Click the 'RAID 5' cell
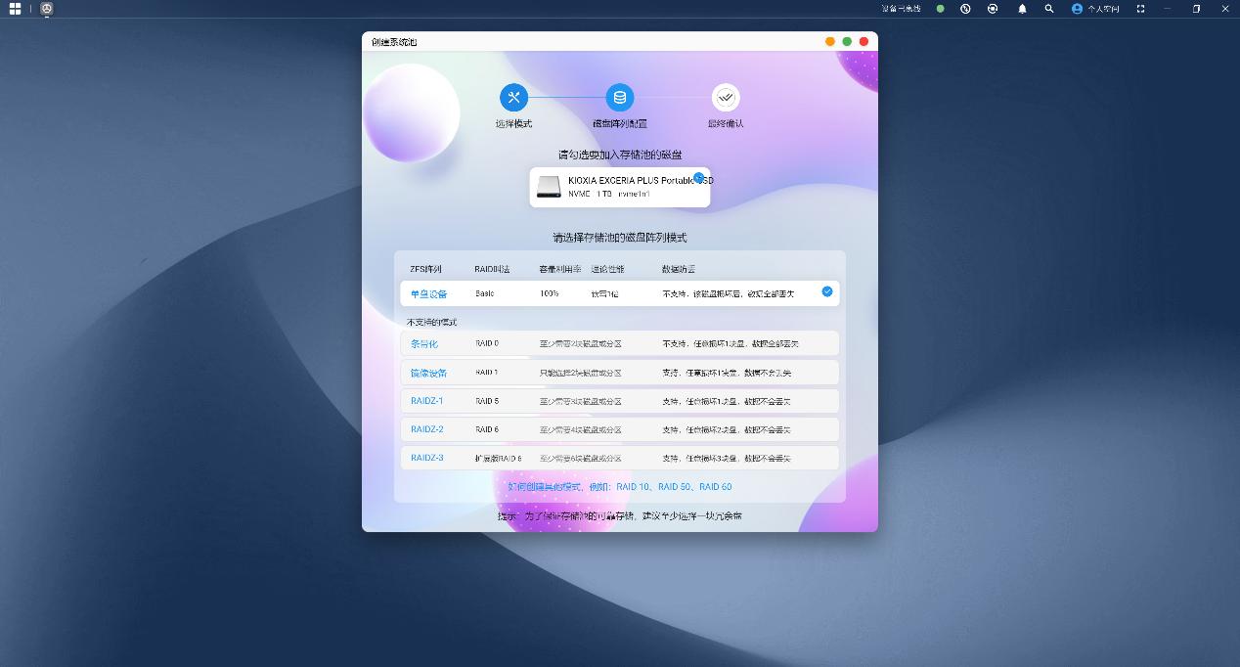Image resolution: width=1240 pixels, height=667 pixels. [x=487, y=401]
